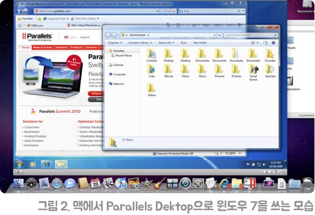Toggle the Explorer preview pane button

265,43
